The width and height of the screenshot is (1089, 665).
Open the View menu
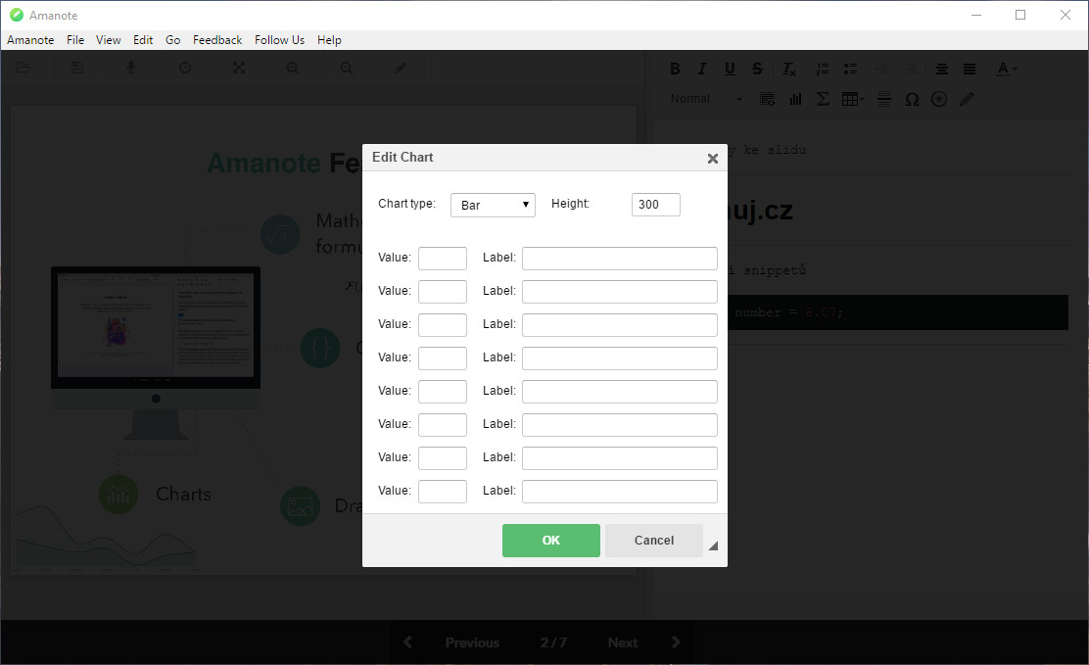coord(109,40)
